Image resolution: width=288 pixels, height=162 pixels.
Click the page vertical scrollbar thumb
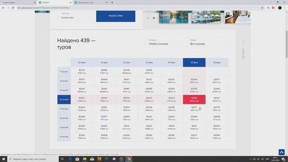pos(287,44)
